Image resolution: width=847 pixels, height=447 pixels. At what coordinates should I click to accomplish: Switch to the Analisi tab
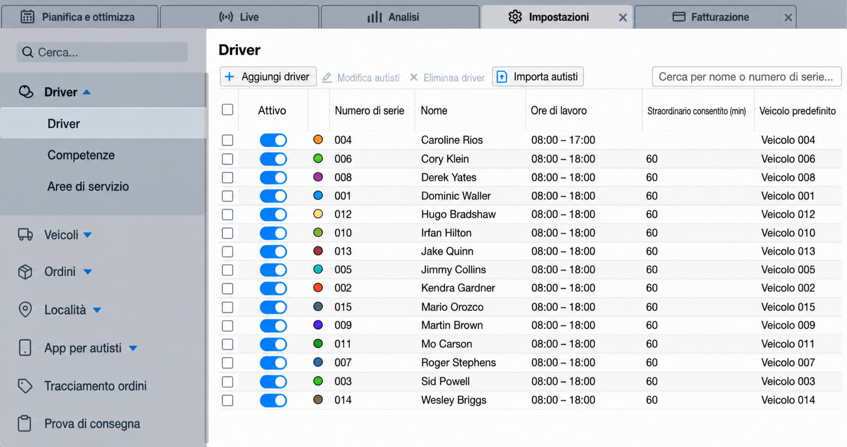coord(400,17)
